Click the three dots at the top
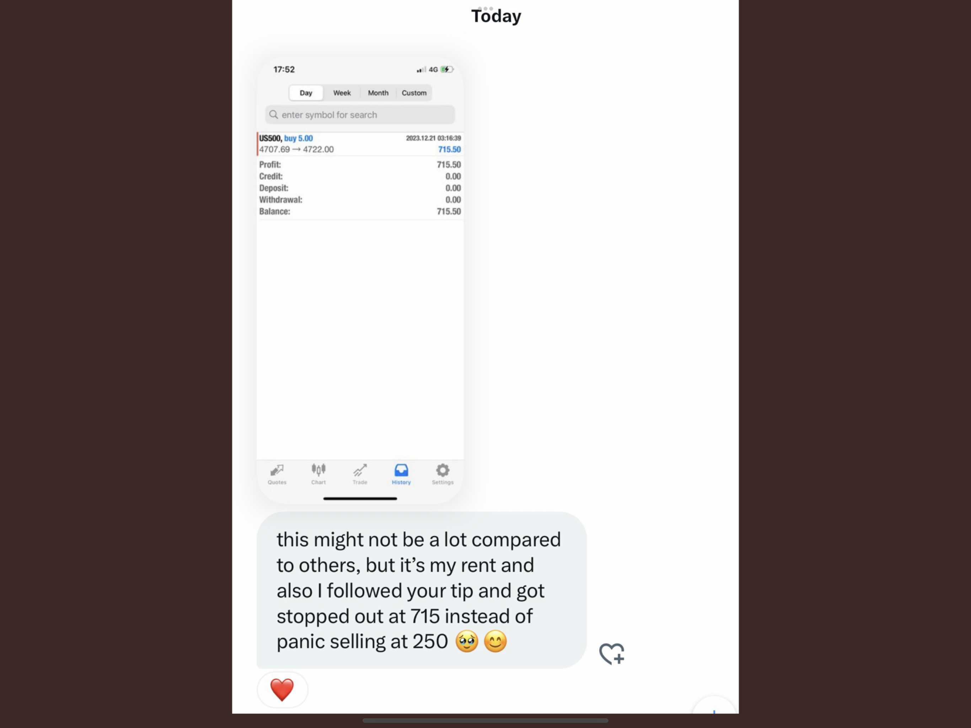The width and height of the screenshot is (971, 728). 485,8
